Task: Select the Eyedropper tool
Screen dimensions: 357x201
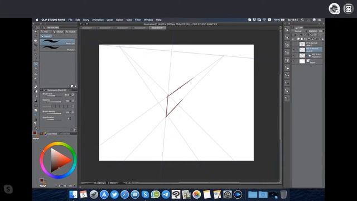Action: 36,59
